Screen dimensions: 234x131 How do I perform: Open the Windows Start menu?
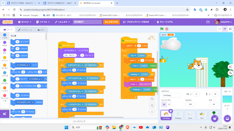coord(66,127)
